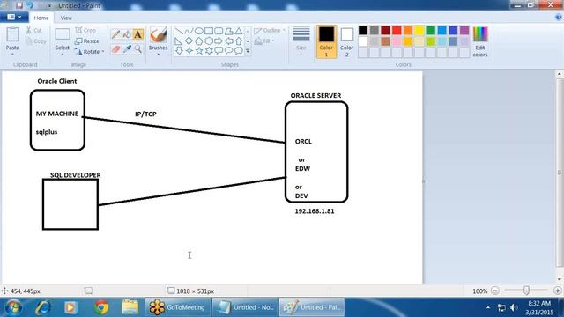564x317 pixels.
Task: Click the Copy button
Action: [x=36, y=41]
